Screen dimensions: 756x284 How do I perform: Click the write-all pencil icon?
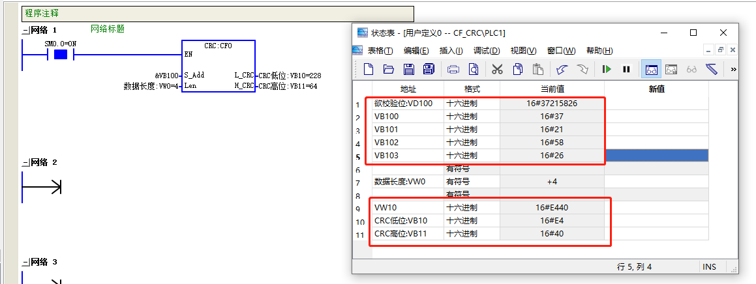712,69
